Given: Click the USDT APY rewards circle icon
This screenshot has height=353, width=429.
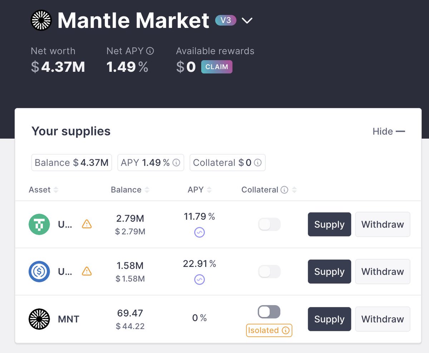Looking at the screenshot, I should click(x=199, y=233).
